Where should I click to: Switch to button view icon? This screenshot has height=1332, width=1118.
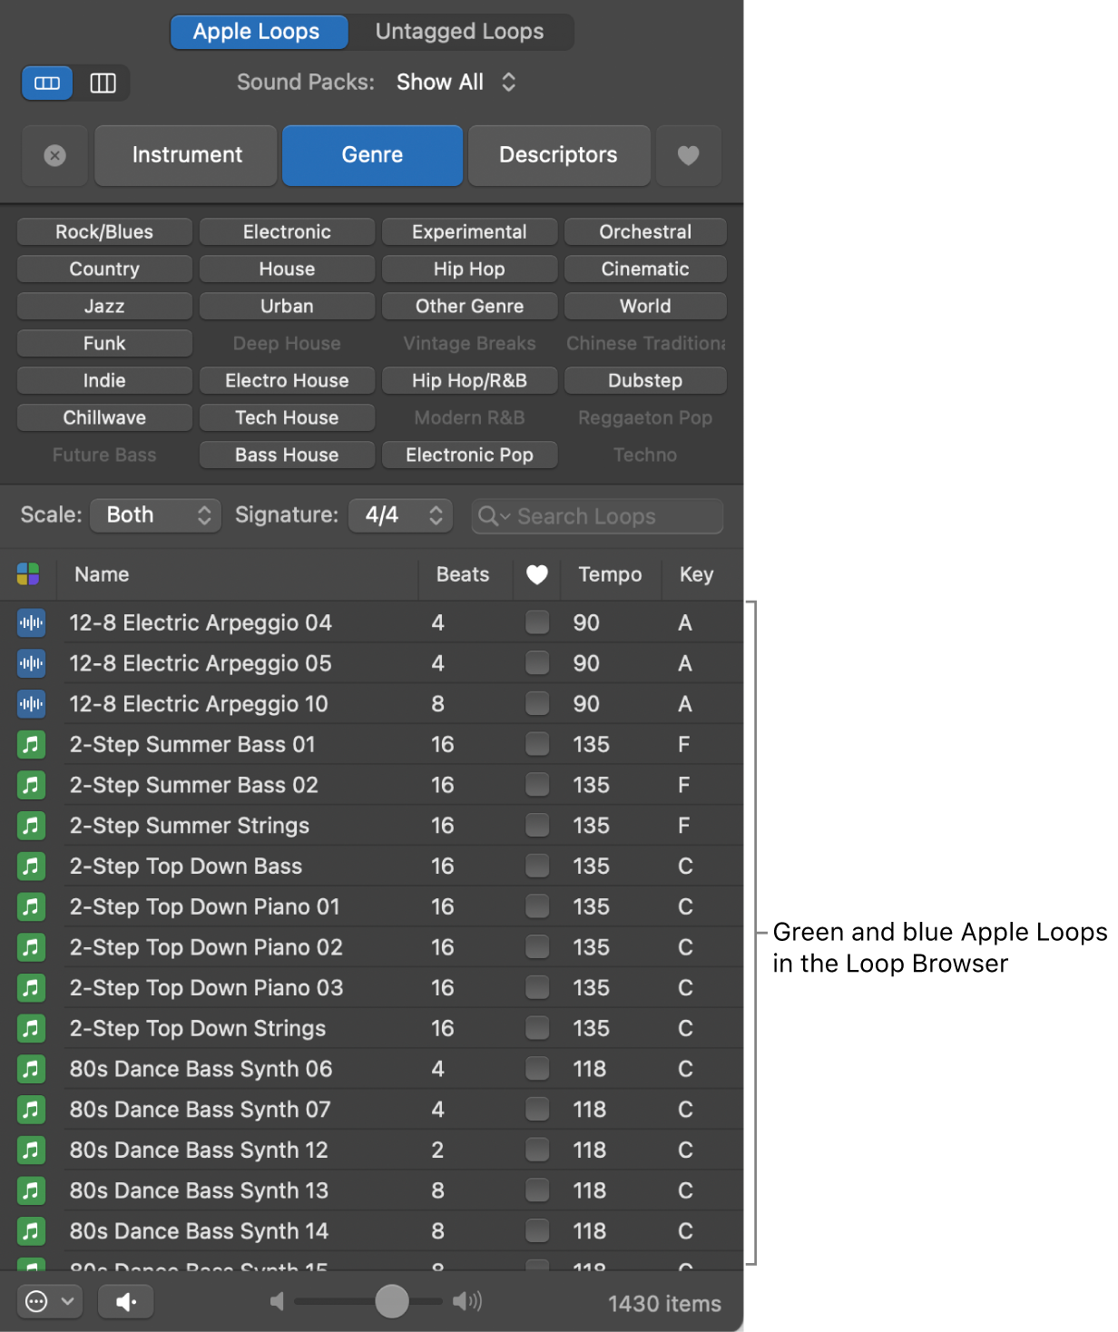point(47,83)
